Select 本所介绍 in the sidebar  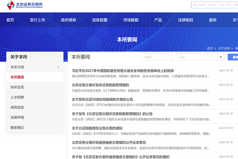click(x=35, y=67)
